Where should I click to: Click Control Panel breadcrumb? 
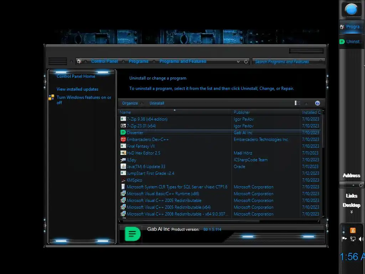[x=104, y=61]
